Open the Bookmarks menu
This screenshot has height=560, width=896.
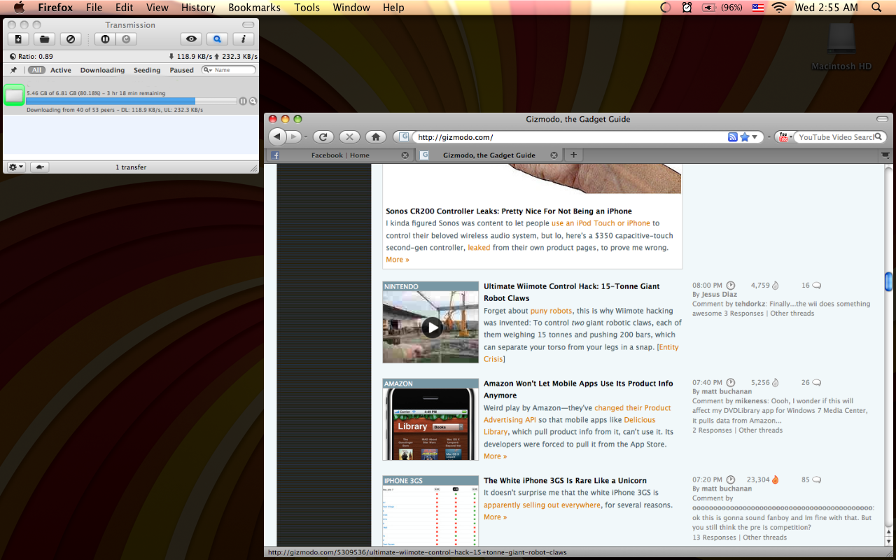254,8
